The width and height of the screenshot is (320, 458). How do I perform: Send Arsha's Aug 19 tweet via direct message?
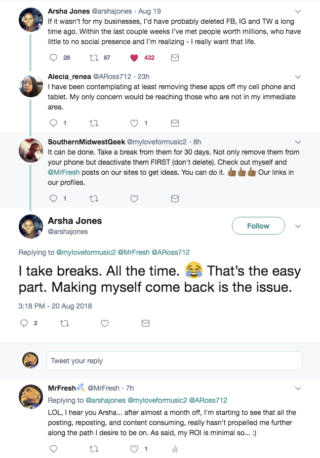[175, 58]
